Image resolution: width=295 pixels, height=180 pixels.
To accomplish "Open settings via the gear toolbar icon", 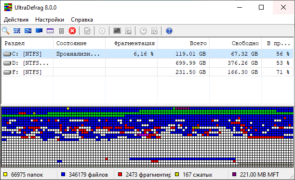I will pos(102,31).
